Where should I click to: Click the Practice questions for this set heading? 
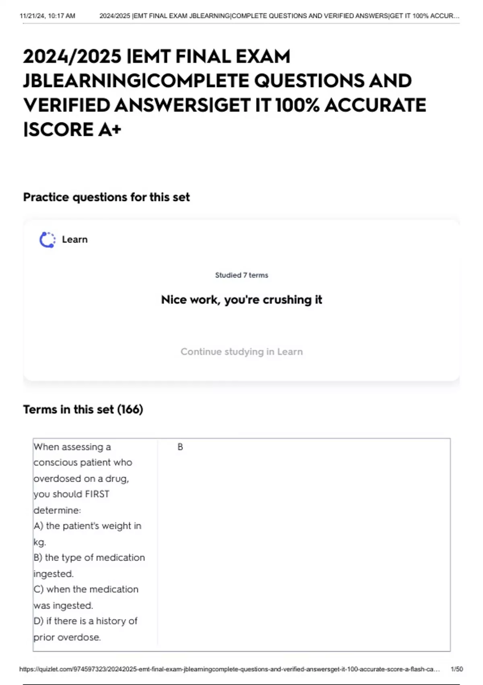click(106, 197)
